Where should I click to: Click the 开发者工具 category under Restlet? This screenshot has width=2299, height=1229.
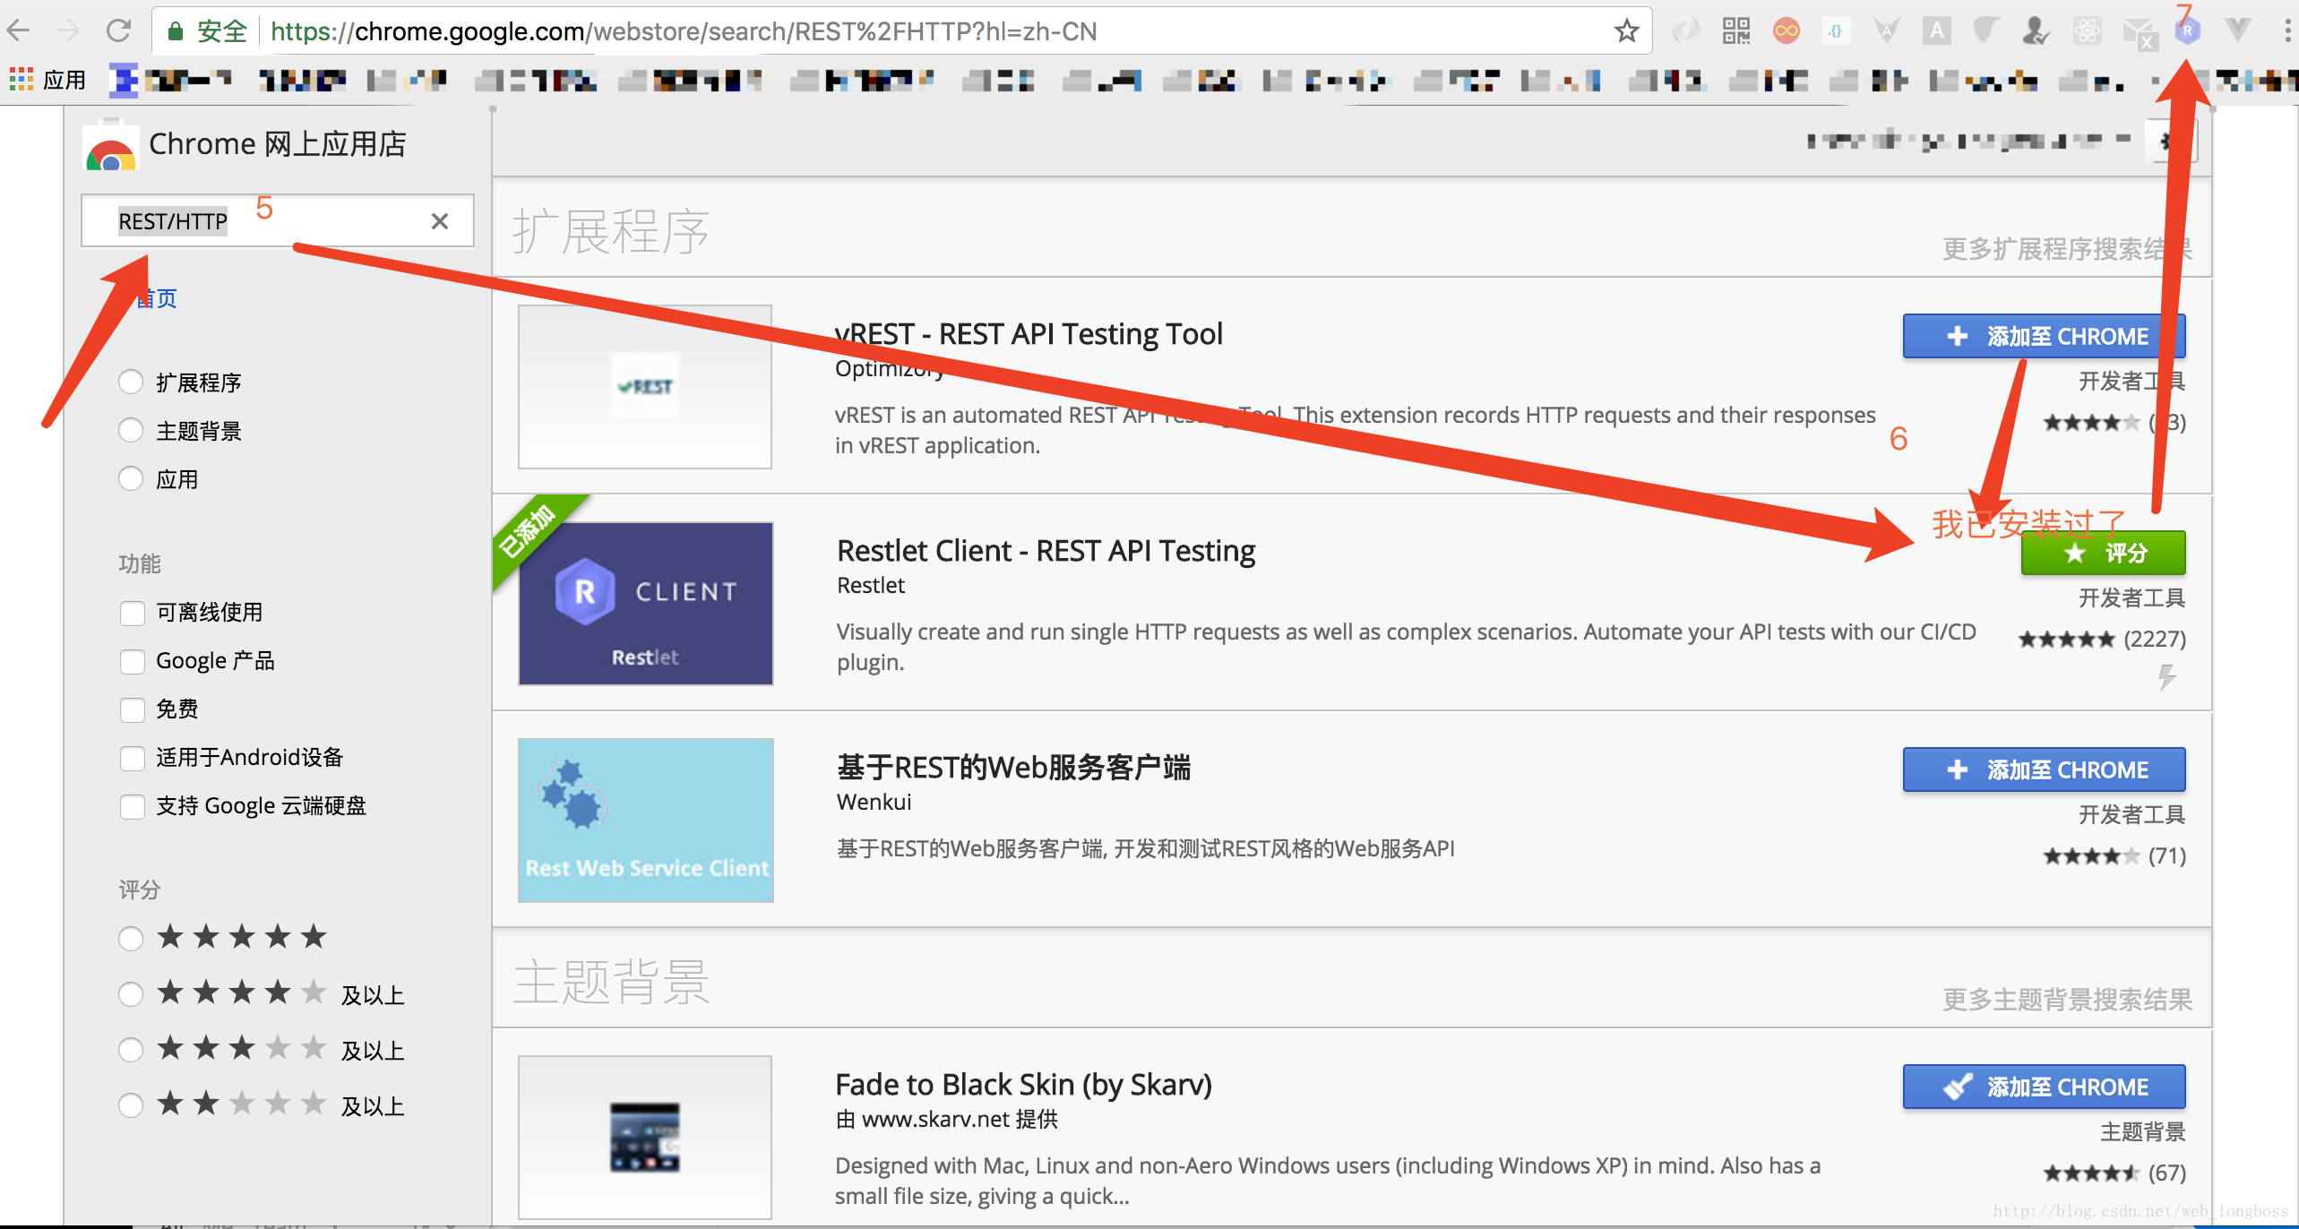[2131, 597]
